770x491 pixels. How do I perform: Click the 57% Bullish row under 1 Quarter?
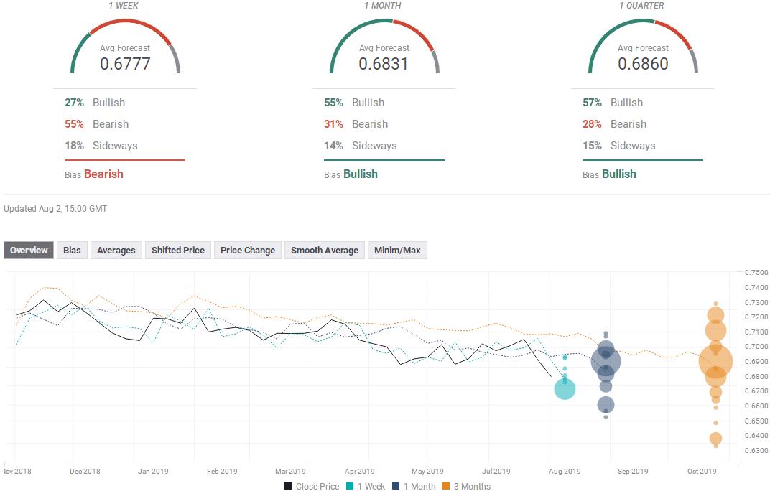click(613, 103)
